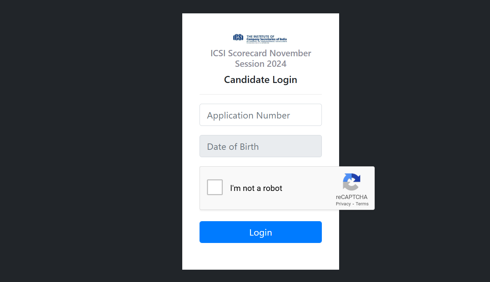Click the Institute of Company Secretaries logo text
Image resolution: width=490 pixels, height=282 pixels.
[x=267, y=38]
